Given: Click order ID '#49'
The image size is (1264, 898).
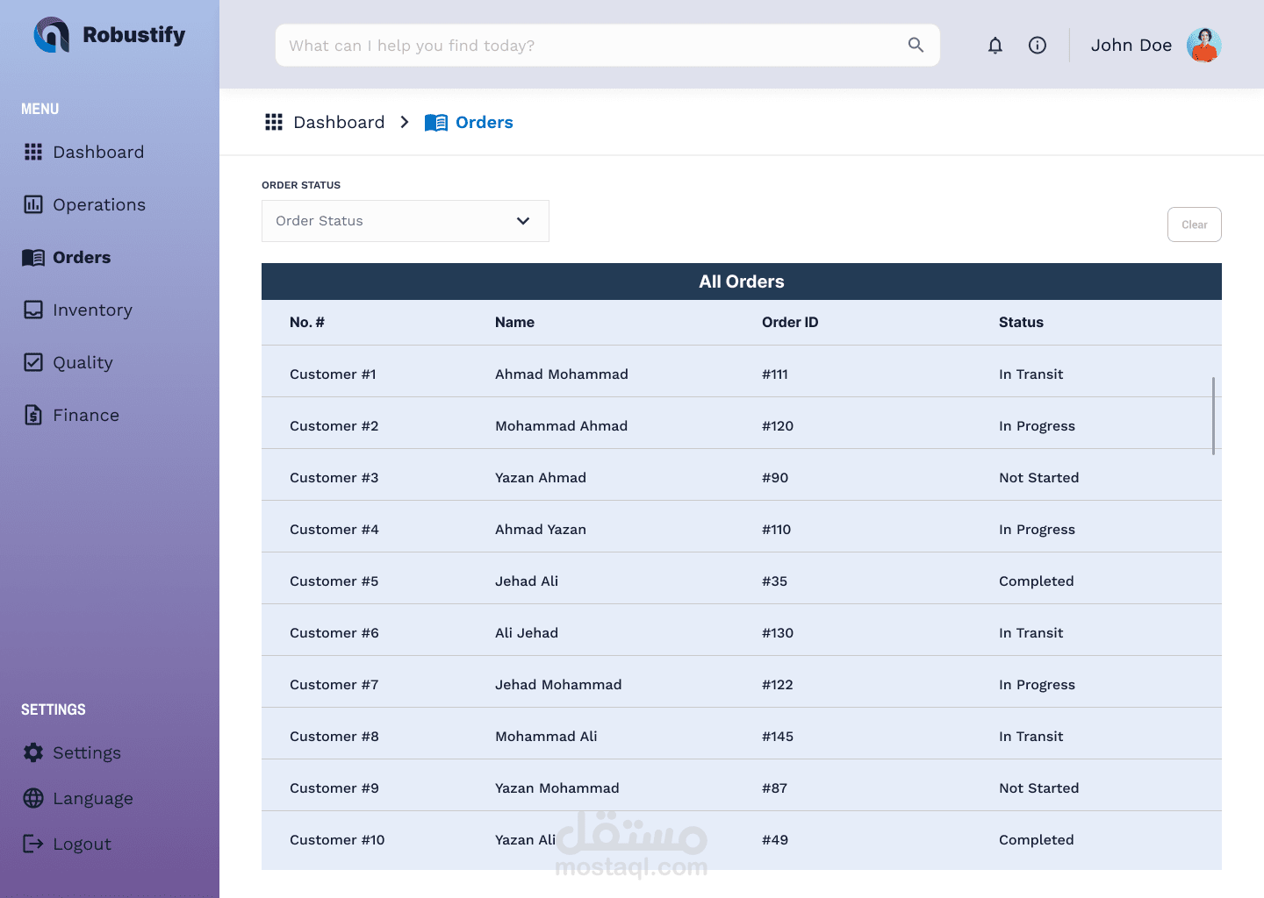Looking at the screenshot, I should tap(775, 839).
